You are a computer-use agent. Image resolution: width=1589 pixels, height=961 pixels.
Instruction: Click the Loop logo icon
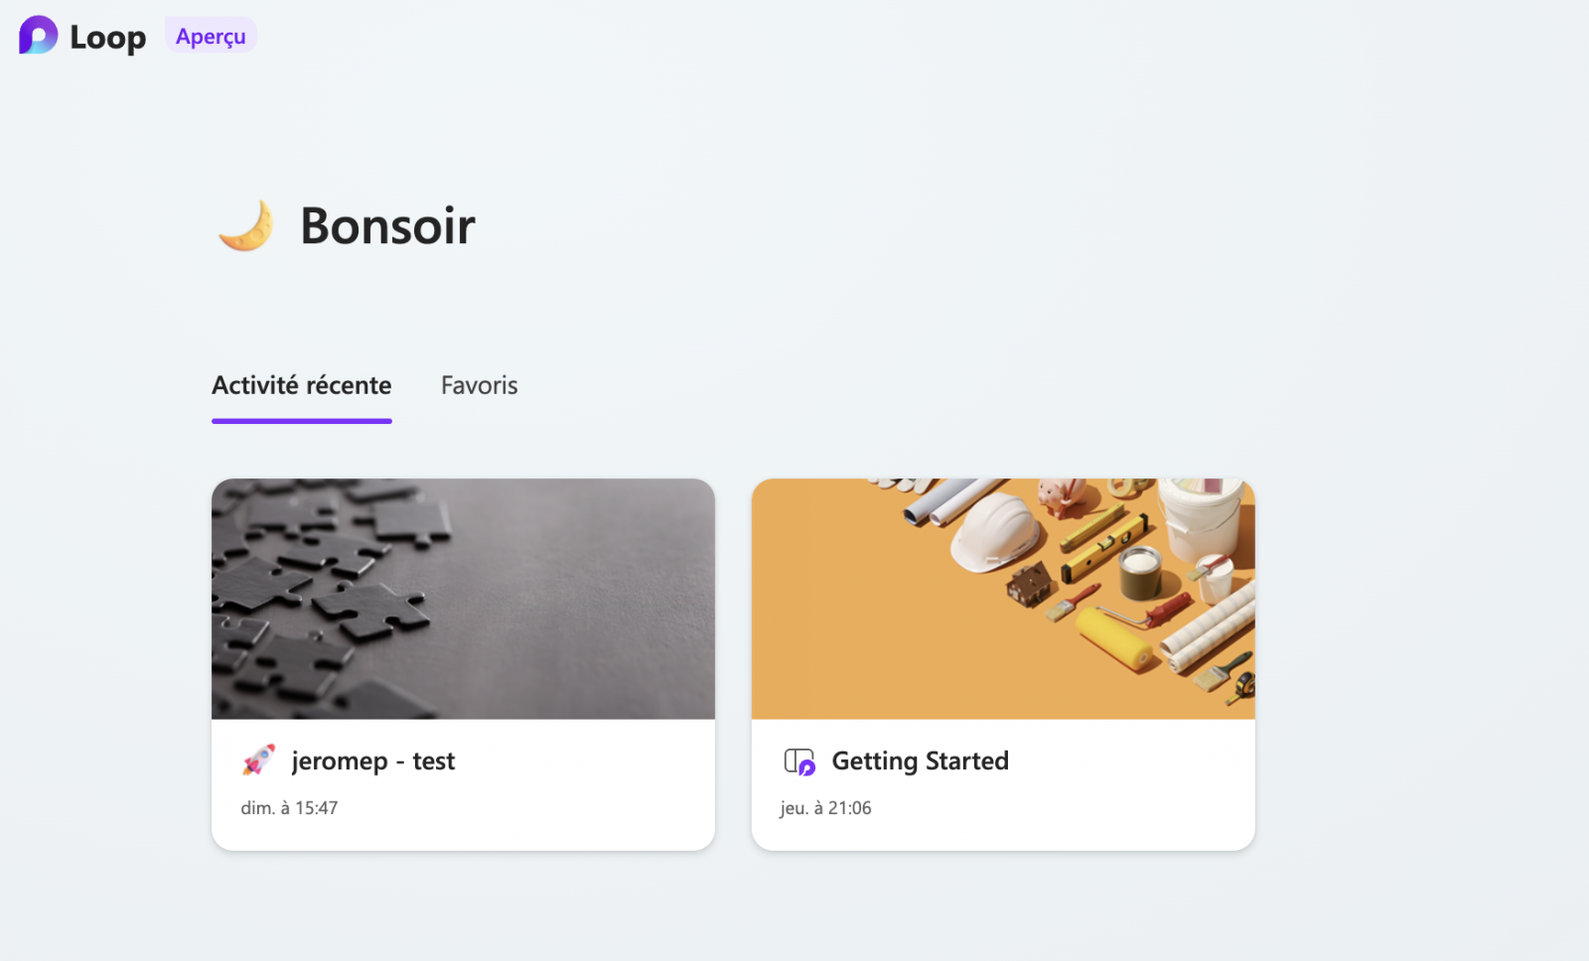click(38, 36)
